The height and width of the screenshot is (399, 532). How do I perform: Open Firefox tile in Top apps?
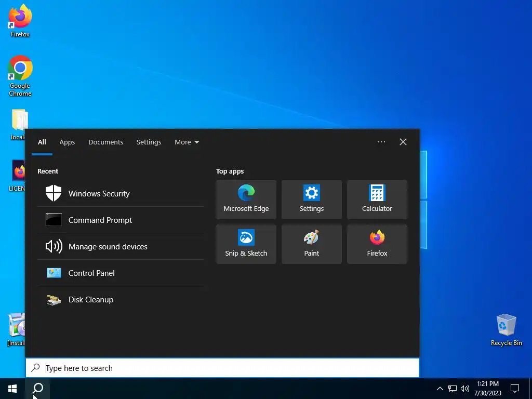click(377, 244)
